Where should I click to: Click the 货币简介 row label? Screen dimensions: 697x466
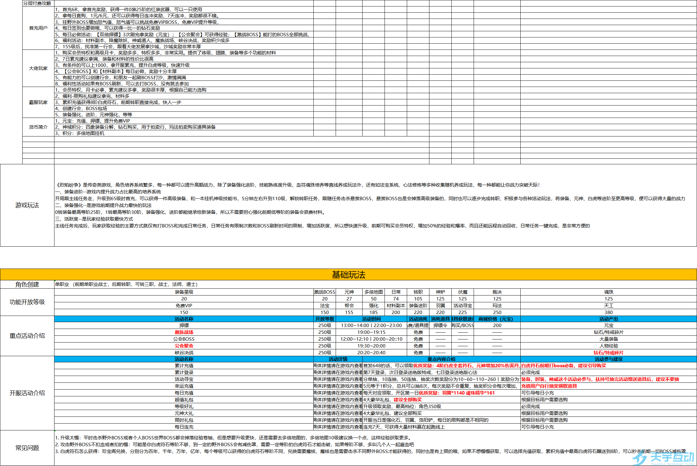coord(38,127)
